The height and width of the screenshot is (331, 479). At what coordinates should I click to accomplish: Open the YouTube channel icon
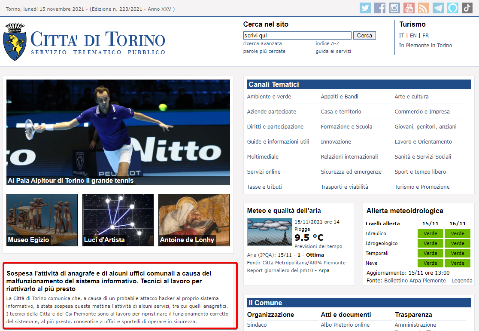pyautogui.click(x=409, y=8)
